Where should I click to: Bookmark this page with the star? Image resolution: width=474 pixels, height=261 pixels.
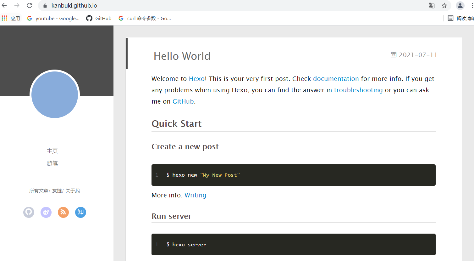444,5
